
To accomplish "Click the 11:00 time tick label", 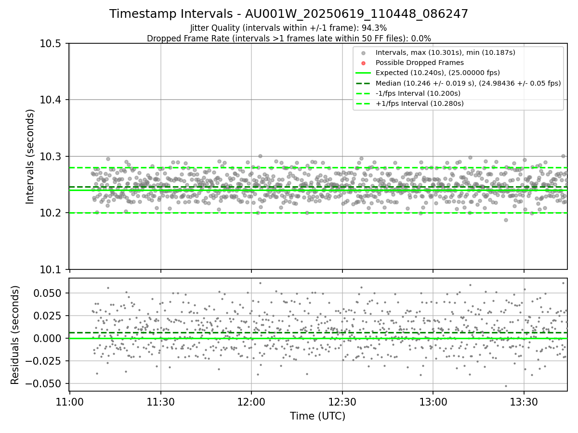I will tap(70, 401).
